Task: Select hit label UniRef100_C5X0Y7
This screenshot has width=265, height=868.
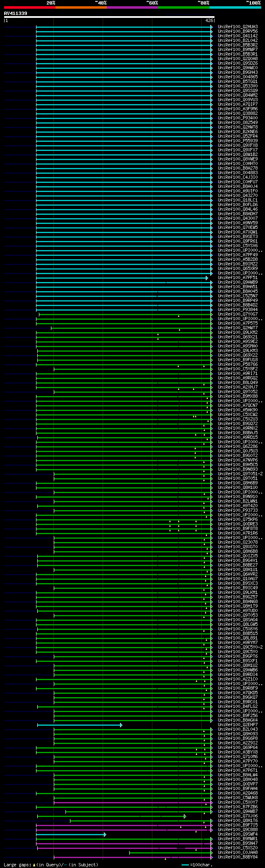Action: pos(238,802)
